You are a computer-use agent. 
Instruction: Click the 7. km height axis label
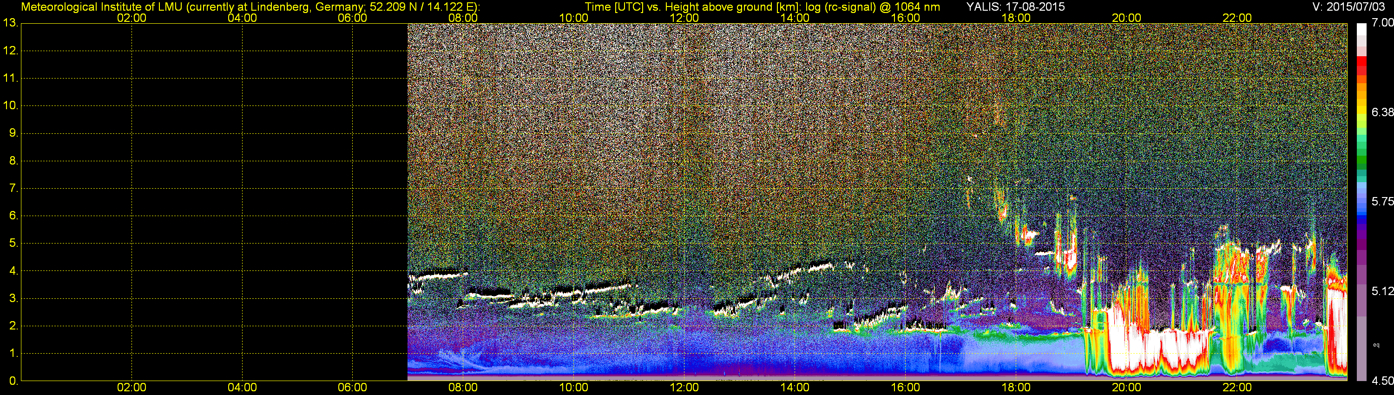(13, 188)
